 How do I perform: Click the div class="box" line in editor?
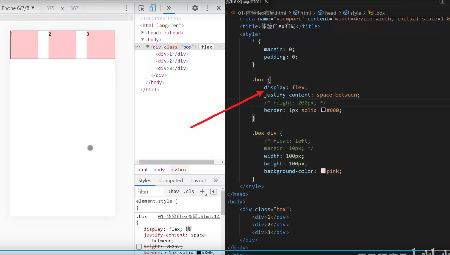tap(265, 210)
